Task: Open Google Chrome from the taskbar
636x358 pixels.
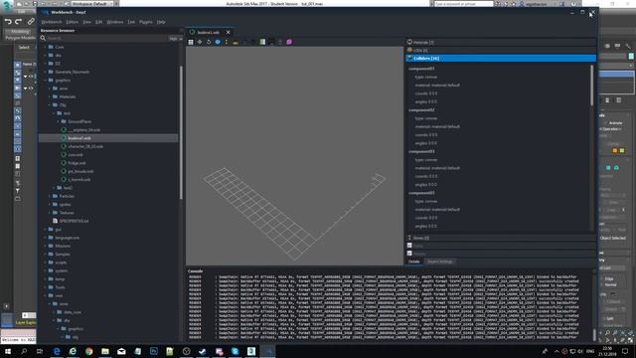Action: click(x=88, y=351)
